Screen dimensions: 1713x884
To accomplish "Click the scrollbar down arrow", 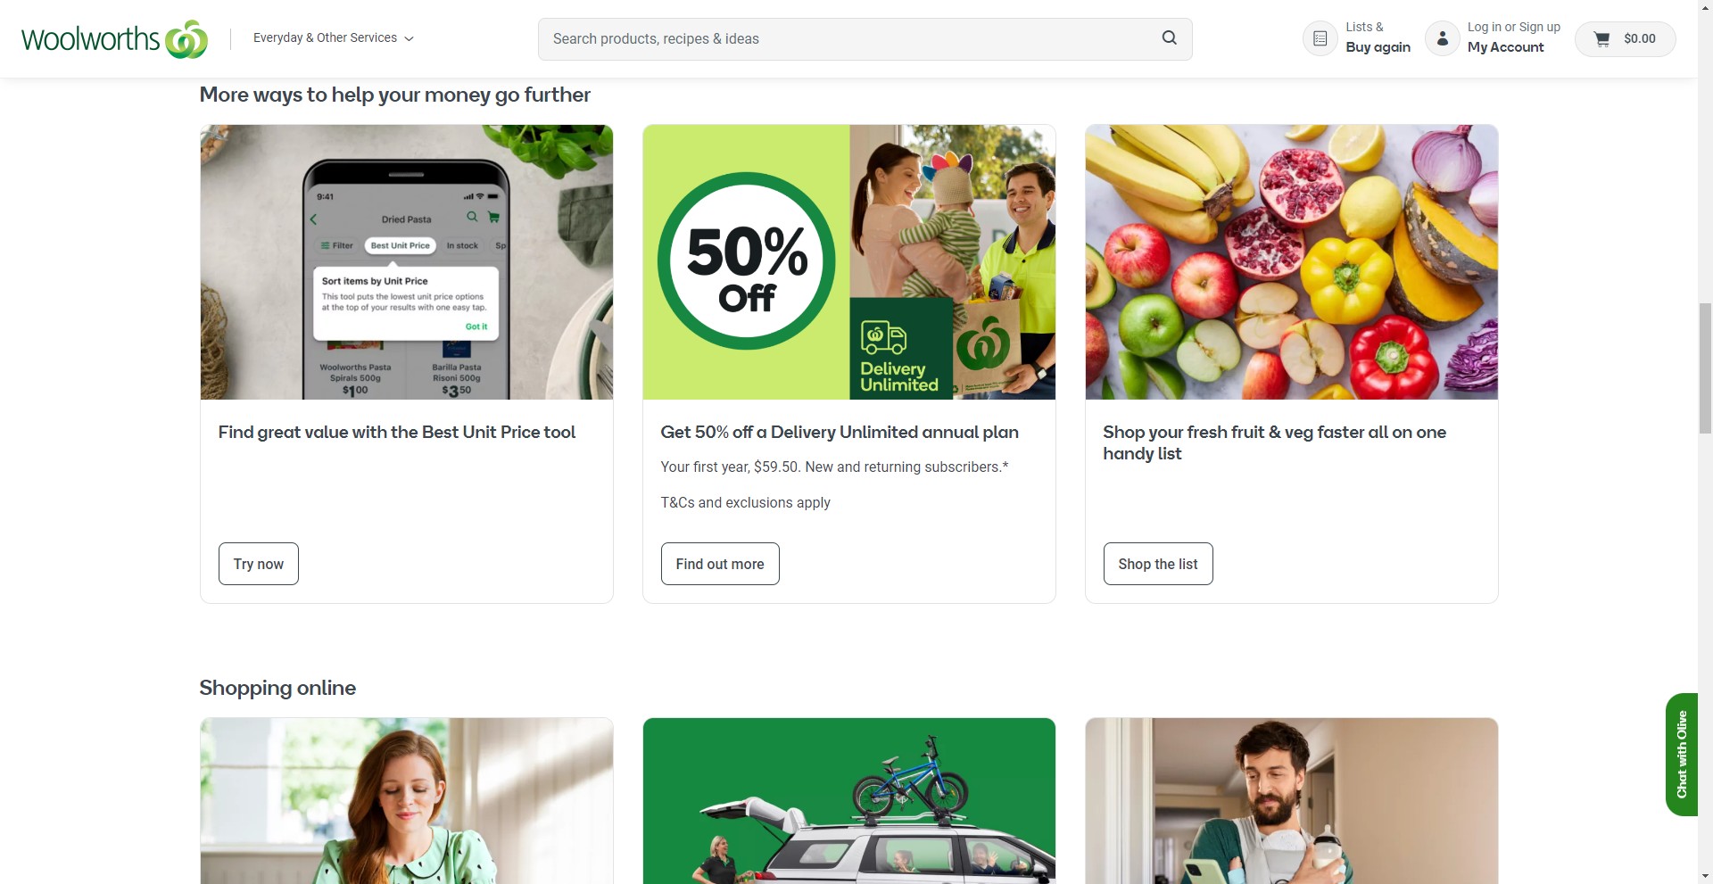I will point(1705,876).
